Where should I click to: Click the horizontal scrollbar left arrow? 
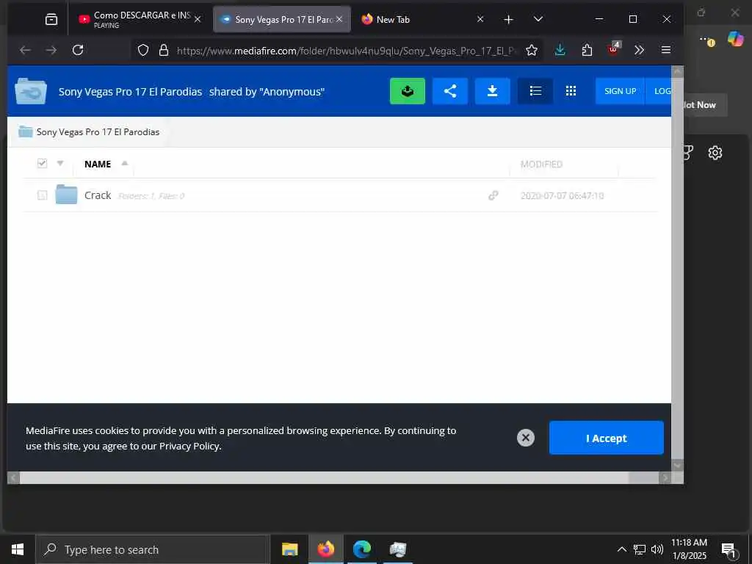coord(13,477)
